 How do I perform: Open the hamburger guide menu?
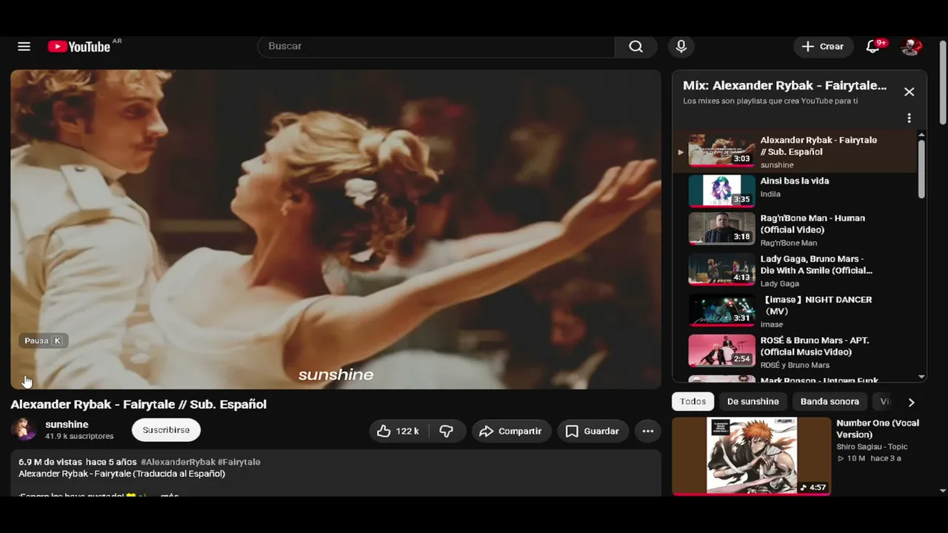click(x=24, y=47)
